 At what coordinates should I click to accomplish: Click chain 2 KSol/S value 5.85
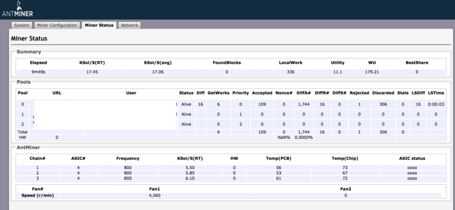click(190, 173)
